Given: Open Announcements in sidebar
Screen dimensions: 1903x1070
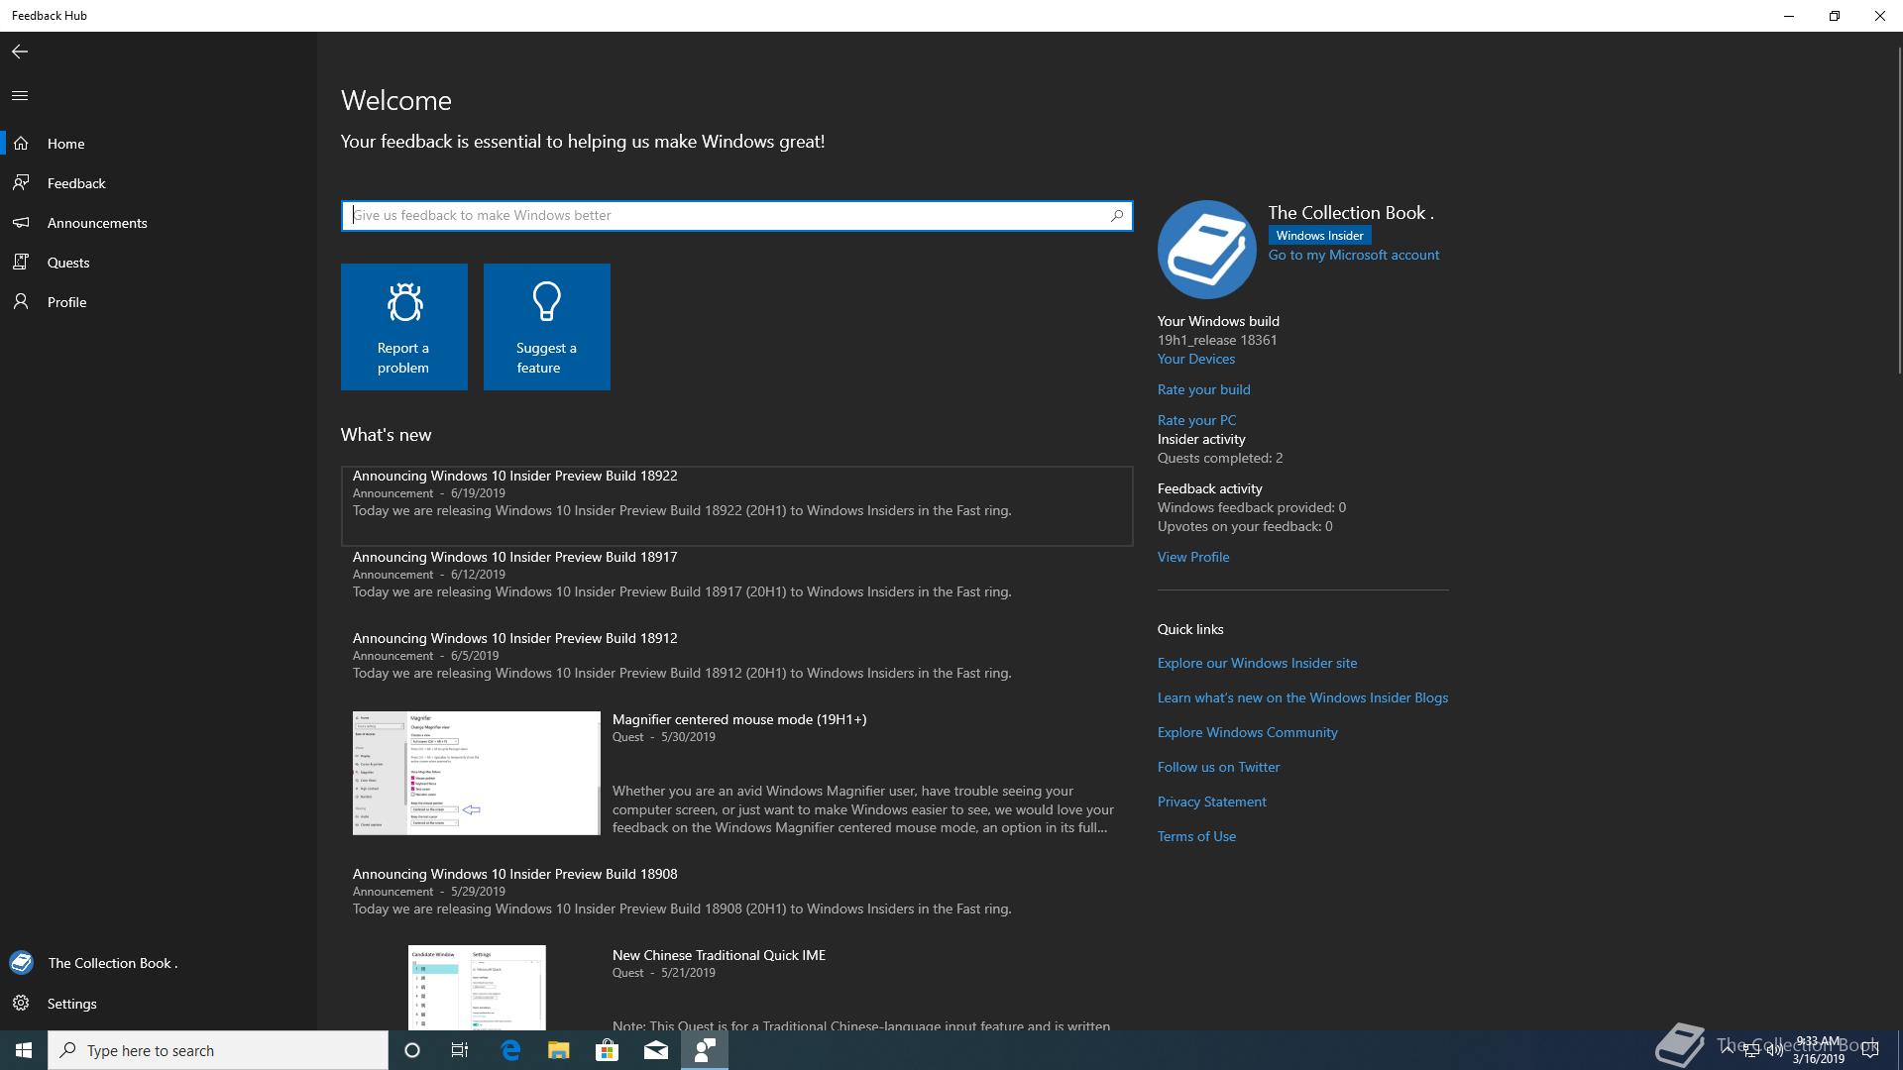Looking at the screenshot, I should pos(159,223).
